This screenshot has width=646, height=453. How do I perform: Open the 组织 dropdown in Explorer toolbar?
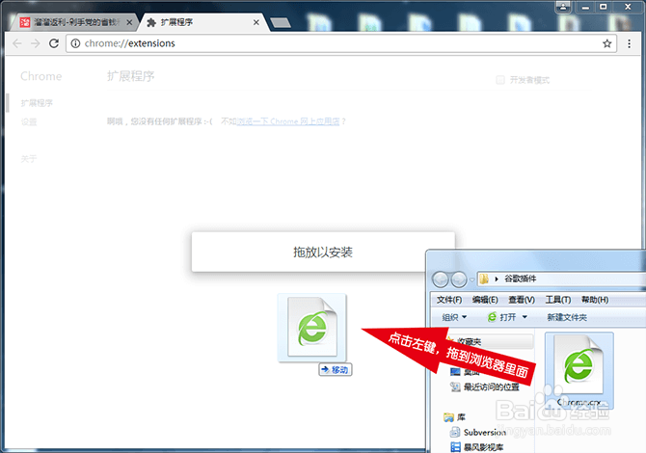coord(454,317)
